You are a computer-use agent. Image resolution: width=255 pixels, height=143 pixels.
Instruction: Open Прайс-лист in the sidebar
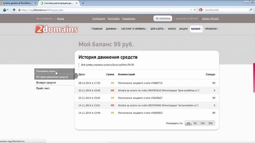[x=54, y=88]
